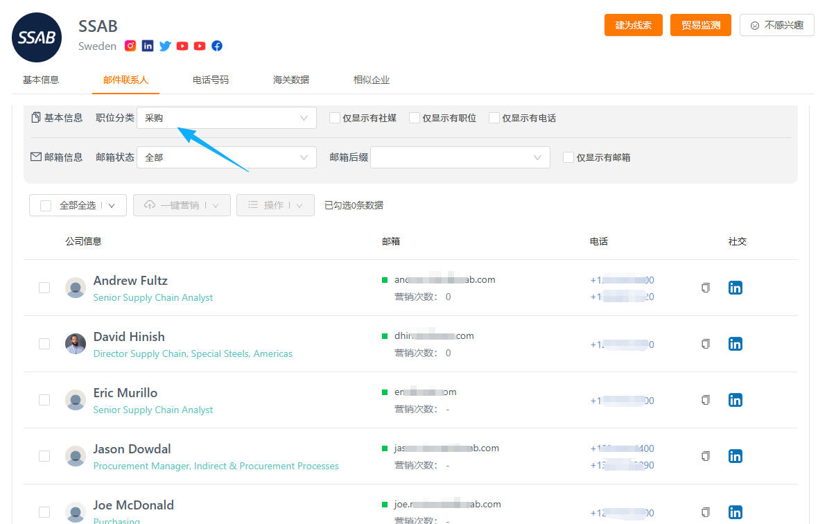818x524 pixels.
Task: Enable 仅显示有社媒 filter
Action: [x=335, y=119]
